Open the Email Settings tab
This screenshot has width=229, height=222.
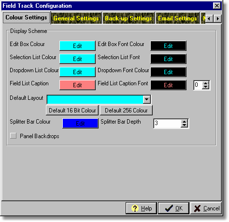click(x=177, y=18)
